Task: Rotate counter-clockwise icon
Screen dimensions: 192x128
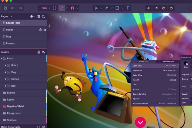Action: [164, 8]
